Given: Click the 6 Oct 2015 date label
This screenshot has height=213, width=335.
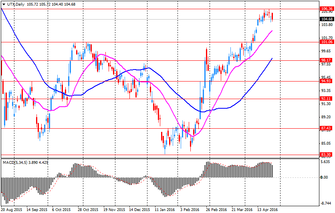Looking at the screenshot, I should point(61,209).
